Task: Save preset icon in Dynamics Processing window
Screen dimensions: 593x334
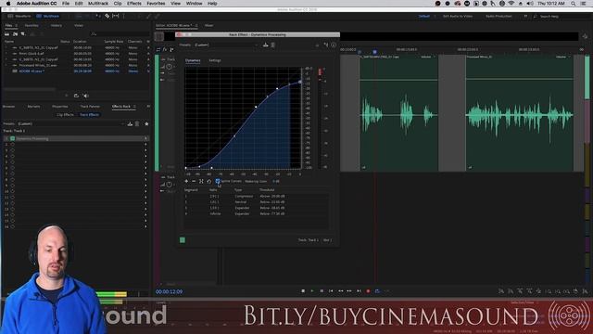Action: click(x=266, y=45)
